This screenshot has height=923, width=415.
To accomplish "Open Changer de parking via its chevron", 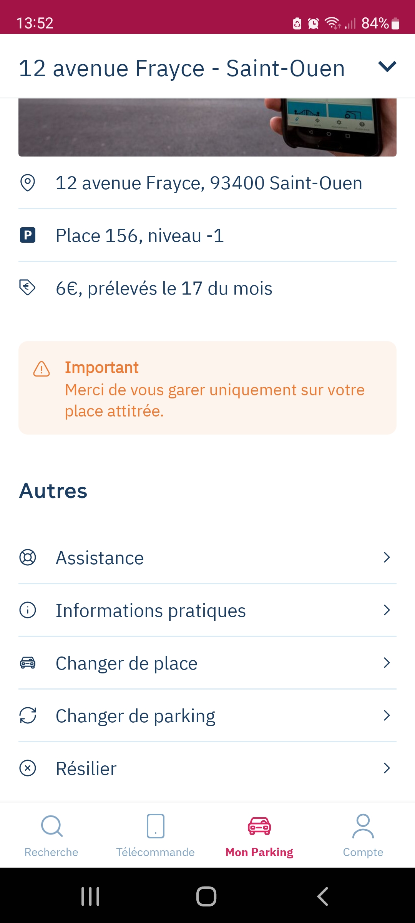I will tap(387, 715).
